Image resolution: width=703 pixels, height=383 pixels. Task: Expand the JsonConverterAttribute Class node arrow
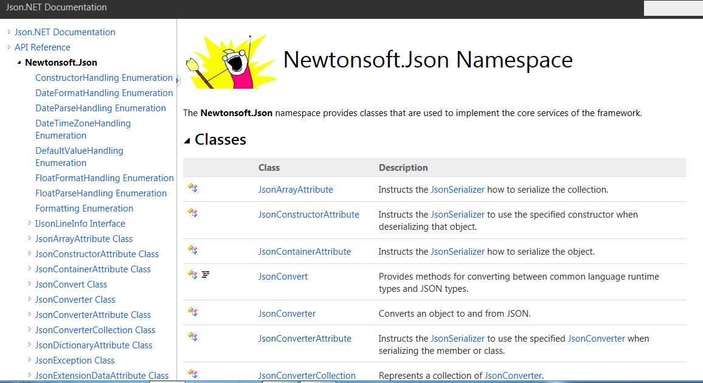(x=30, y=314)
